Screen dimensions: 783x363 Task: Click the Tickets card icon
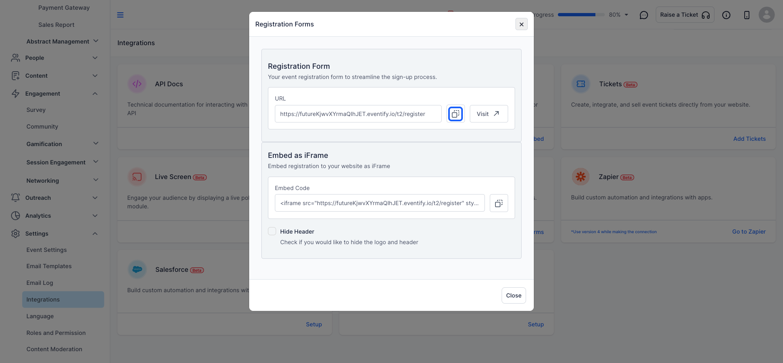[x=581, y=84]
